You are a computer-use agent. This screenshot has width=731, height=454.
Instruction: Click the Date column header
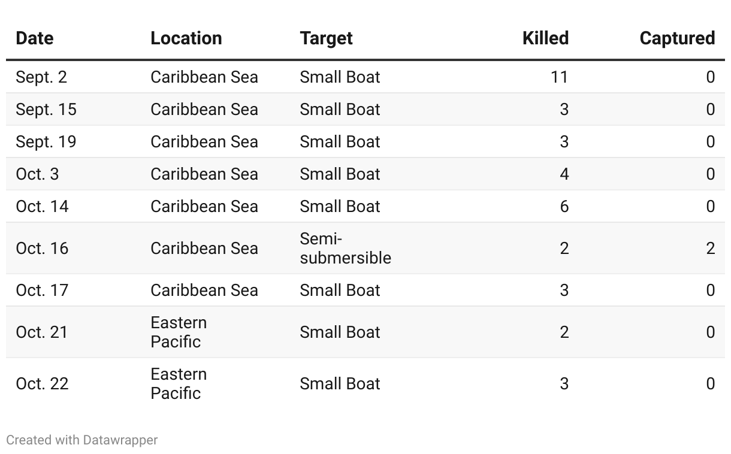pyautogui.click(x=35, y=38)
